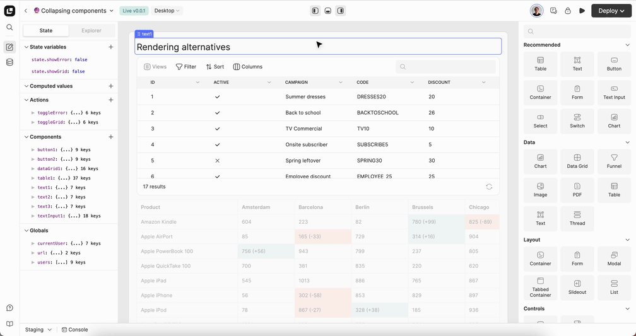Click the table refresh icon
The width and height of the screenshot is (636, 336).
(x=489, y=187)
